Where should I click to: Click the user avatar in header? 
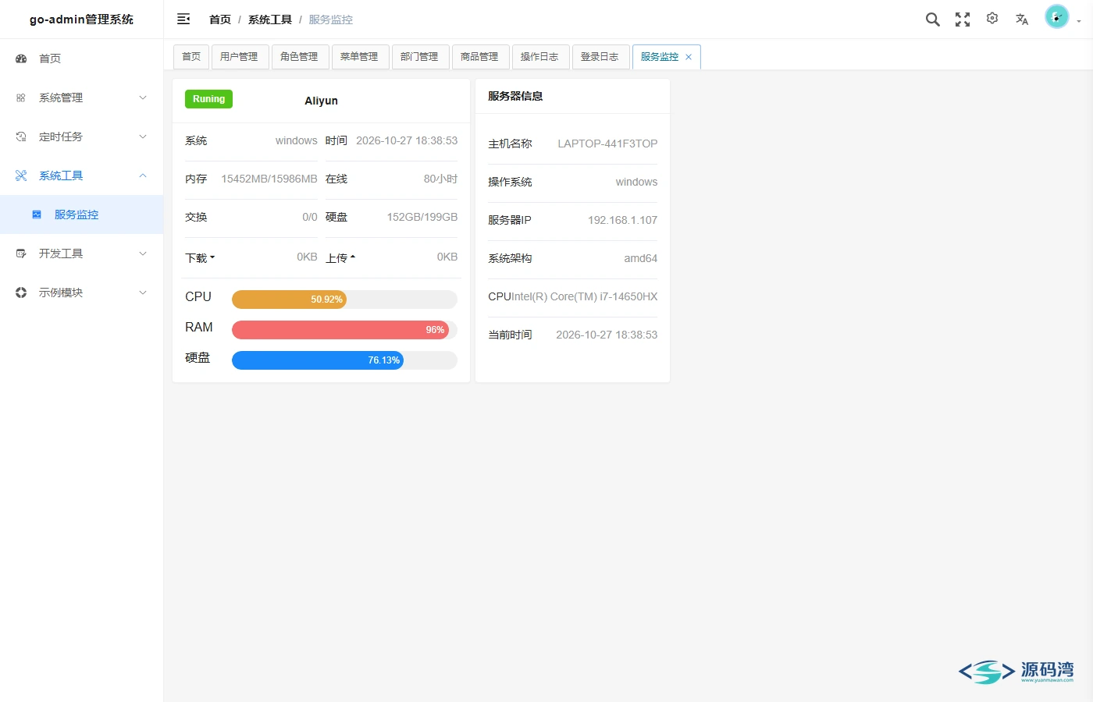[1056, 17]
